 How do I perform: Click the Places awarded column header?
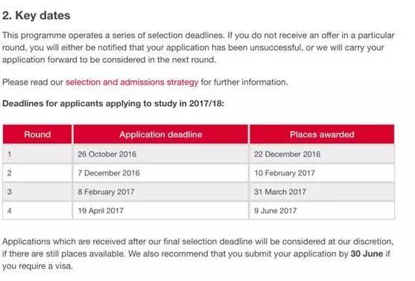click(x=322, y=135)
